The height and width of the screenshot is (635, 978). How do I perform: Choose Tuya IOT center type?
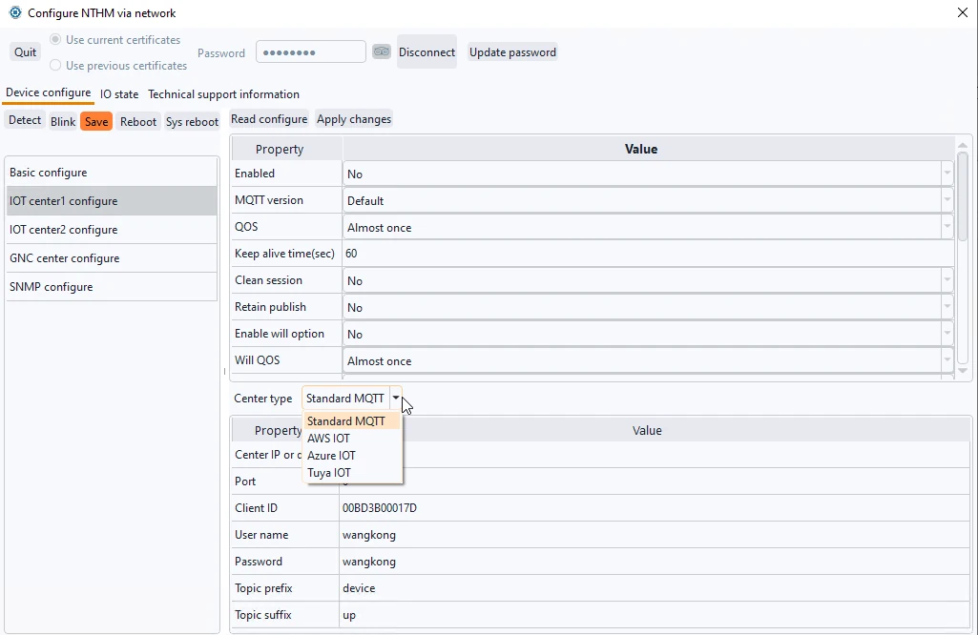(351, 472)
